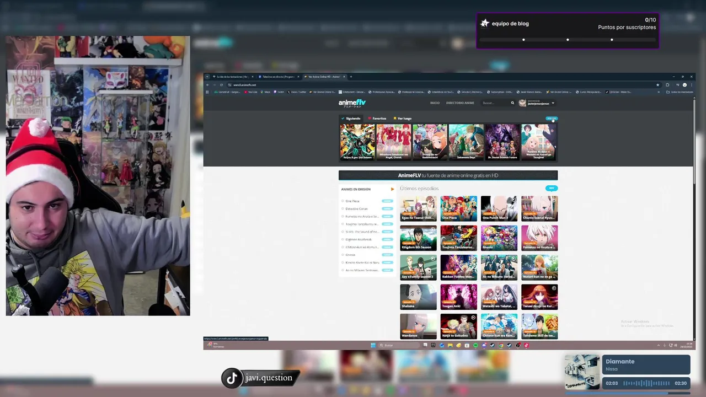The height and width of the screenshot is (397, 706).
Task: Click the blue progress bar beneath the Diamante album art
Action: [x=627, y=394]
